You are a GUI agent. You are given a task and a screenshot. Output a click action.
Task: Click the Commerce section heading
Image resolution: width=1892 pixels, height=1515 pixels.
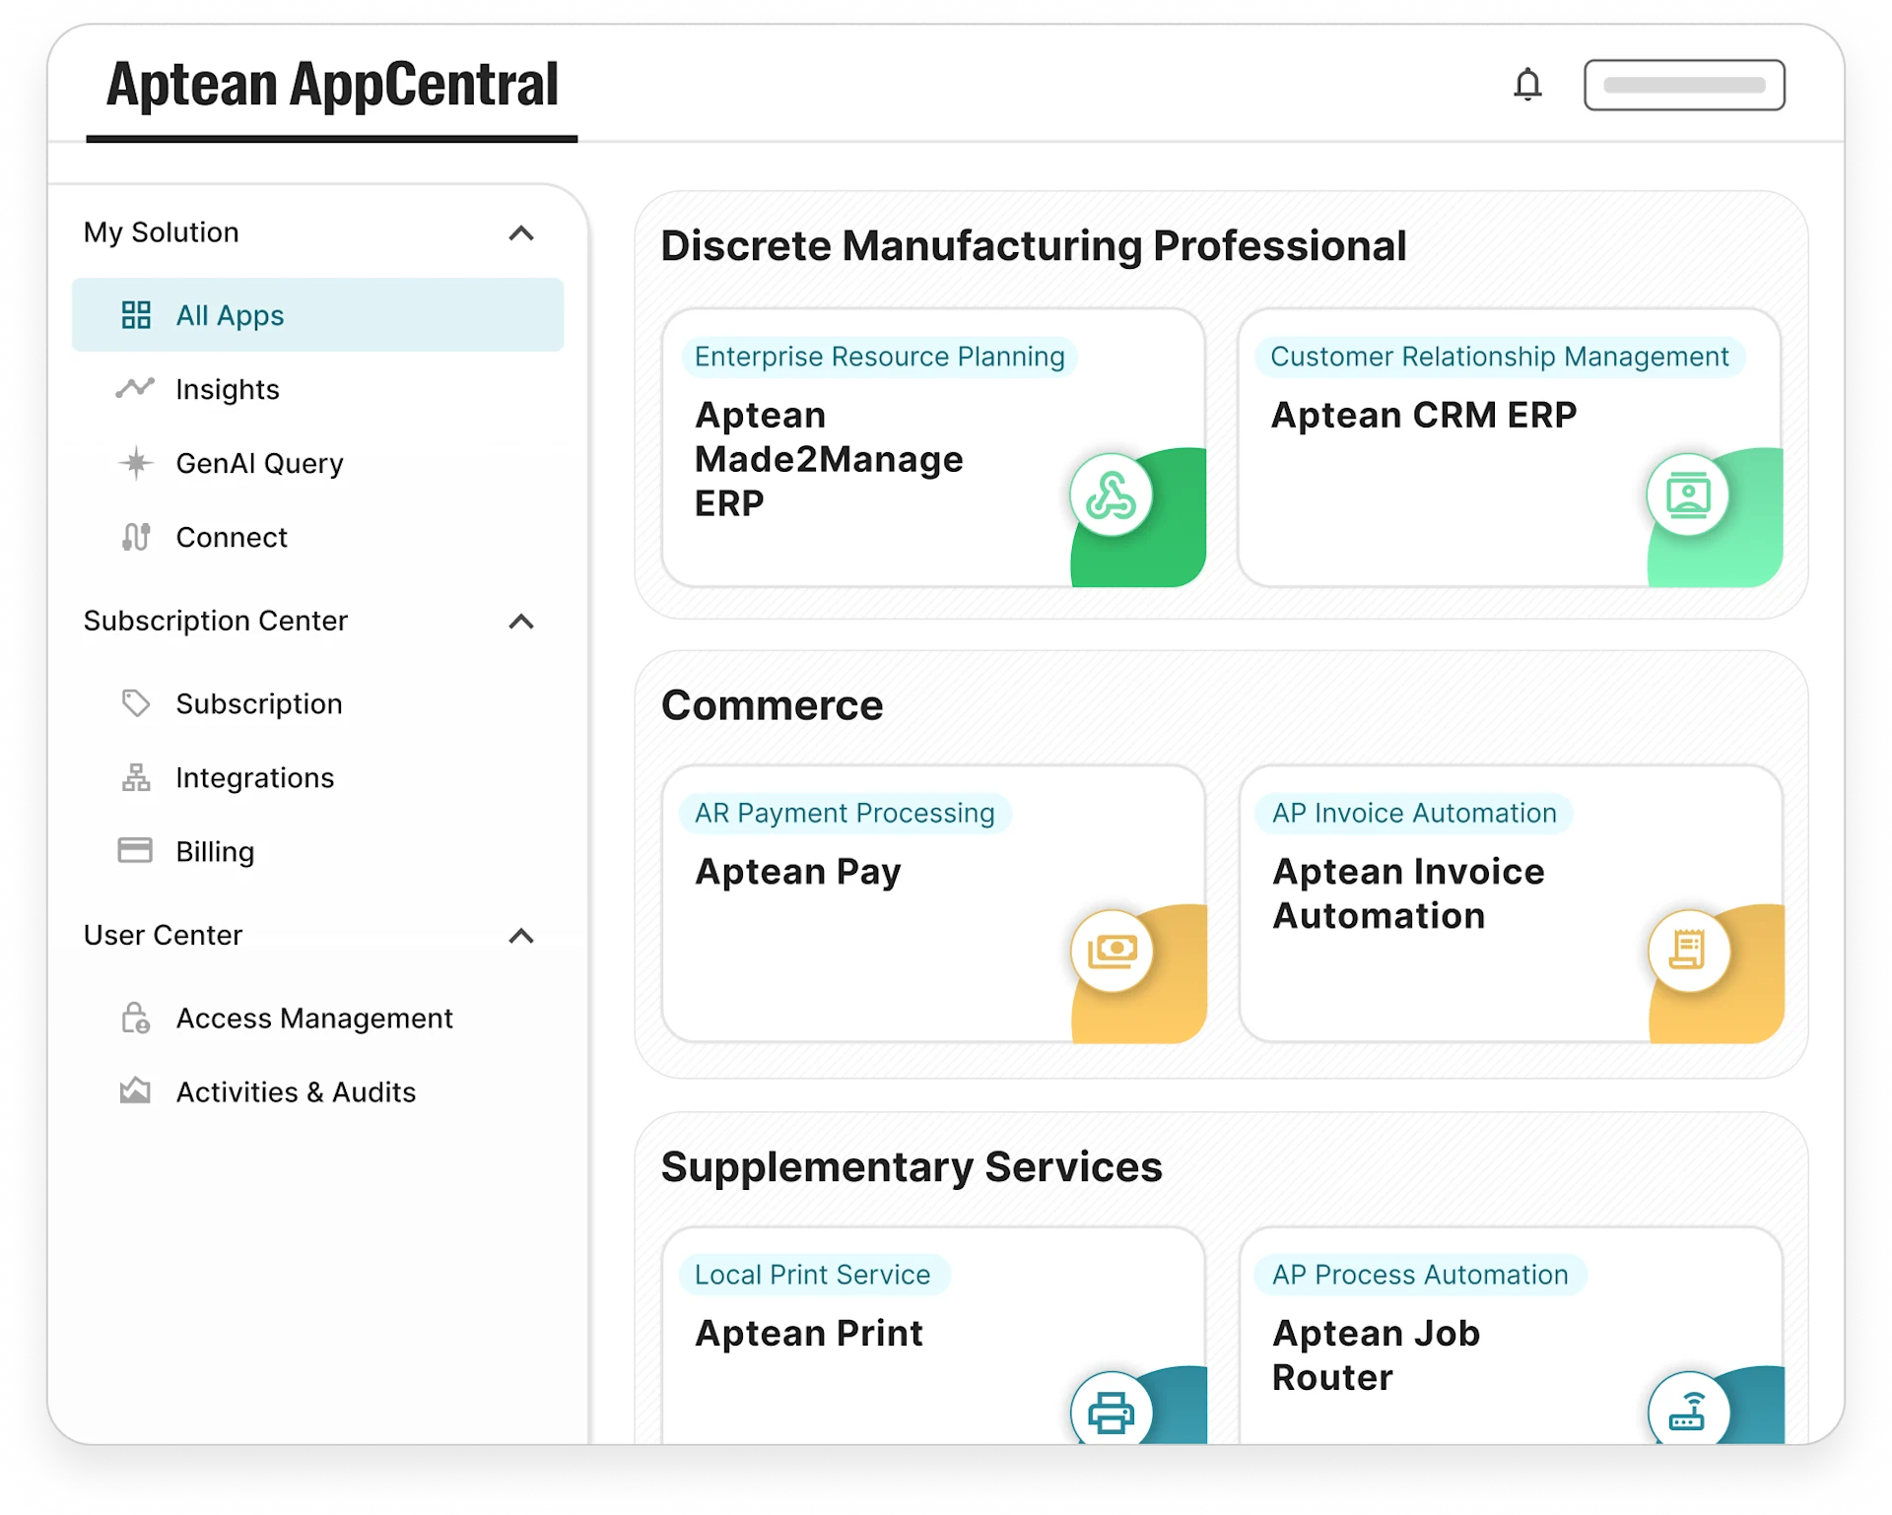click(x=773, y=705)
